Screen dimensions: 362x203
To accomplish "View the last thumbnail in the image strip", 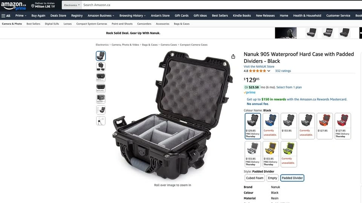I will (x=101, y=121).
